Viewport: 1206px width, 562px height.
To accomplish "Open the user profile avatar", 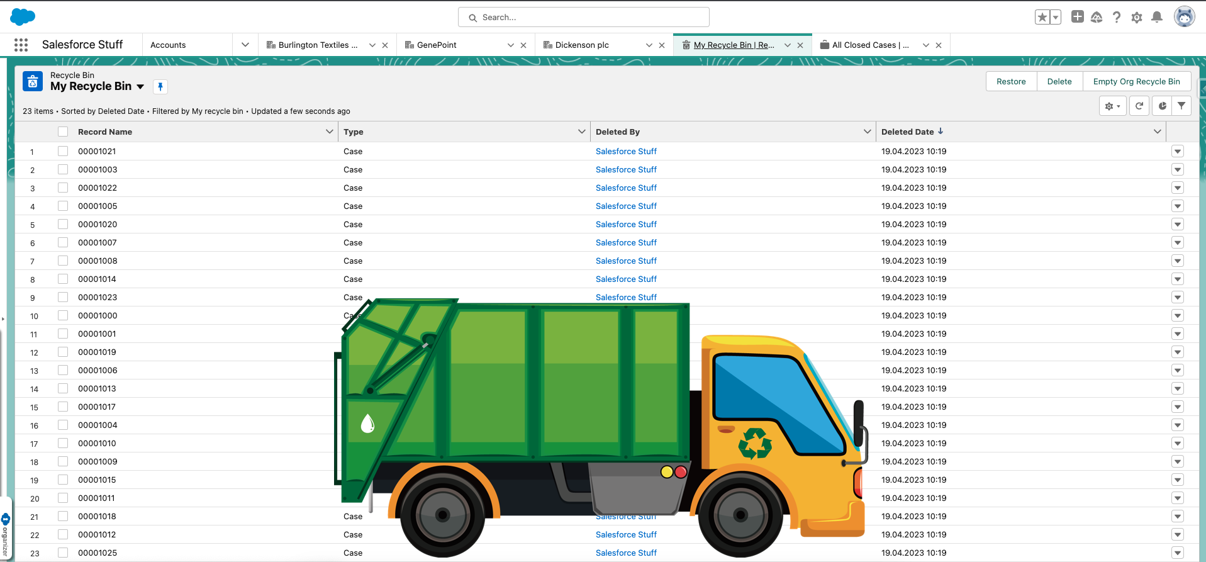I will [1185, 17].
